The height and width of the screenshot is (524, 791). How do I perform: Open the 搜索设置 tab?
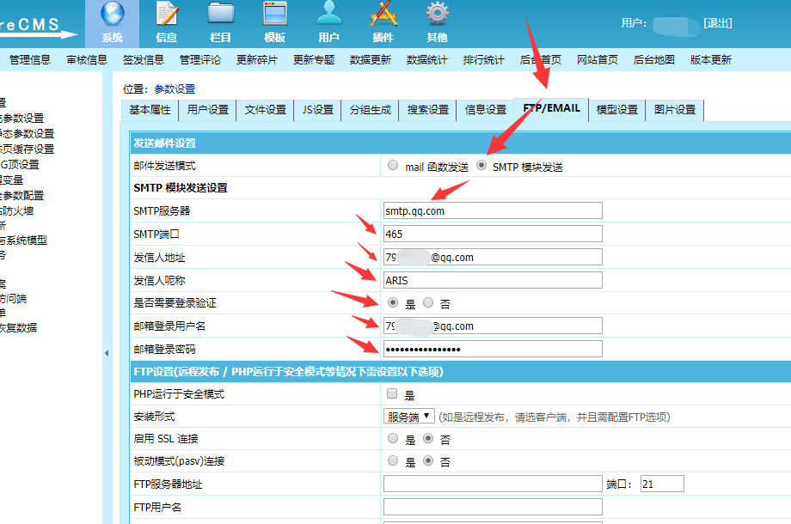427,110
